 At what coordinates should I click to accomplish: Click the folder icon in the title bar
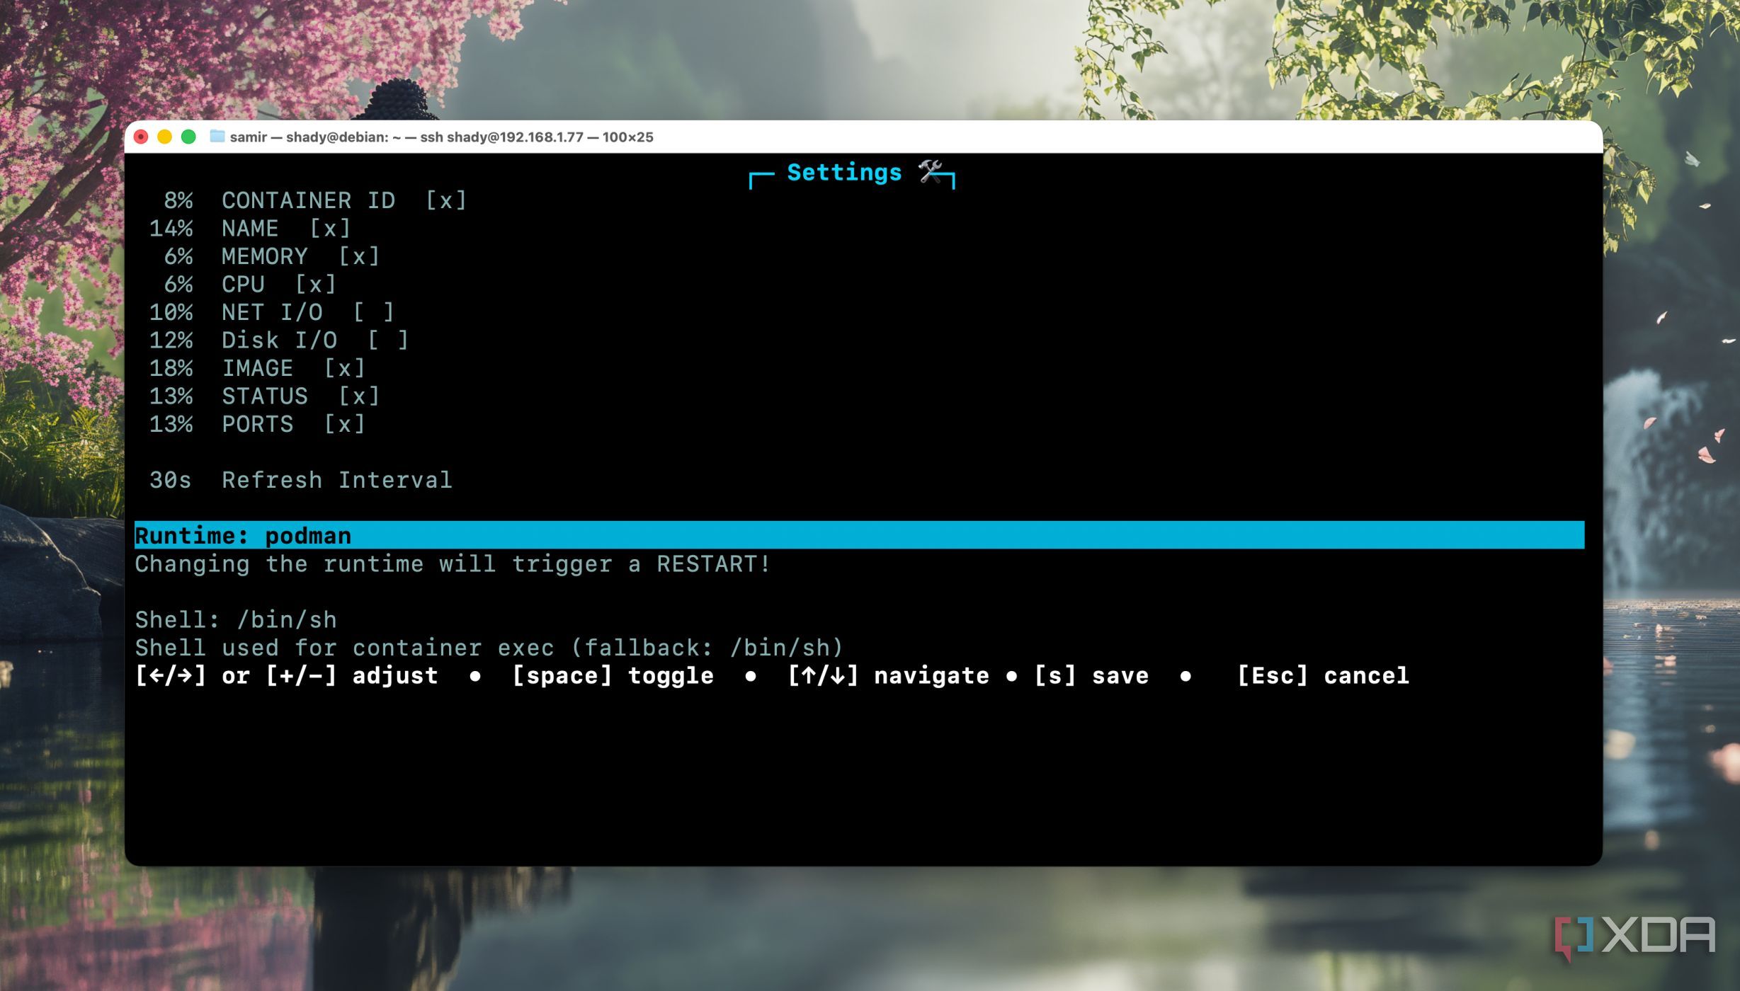point(217,136)
